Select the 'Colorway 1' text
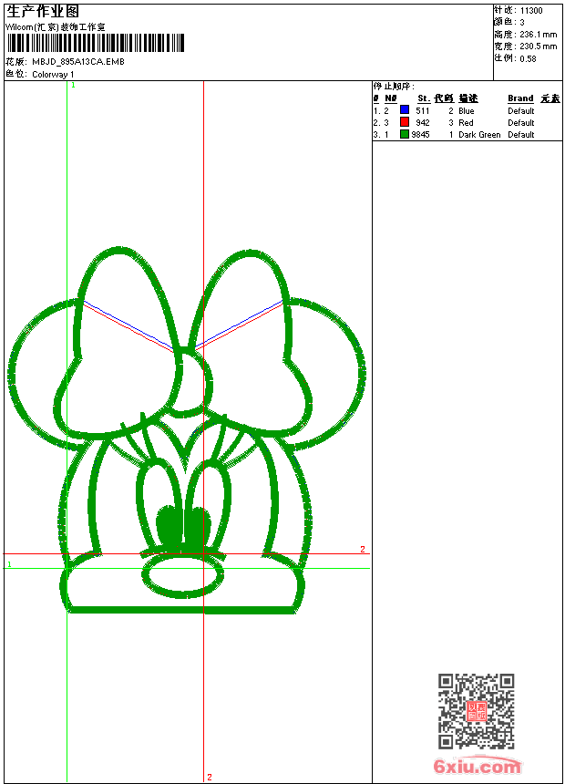This screenshot has width=565, height=784. 53,75
